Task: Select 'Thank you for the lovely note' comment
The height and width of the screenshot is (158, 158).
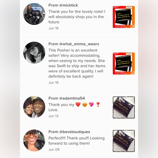Action: click(77, 17)
